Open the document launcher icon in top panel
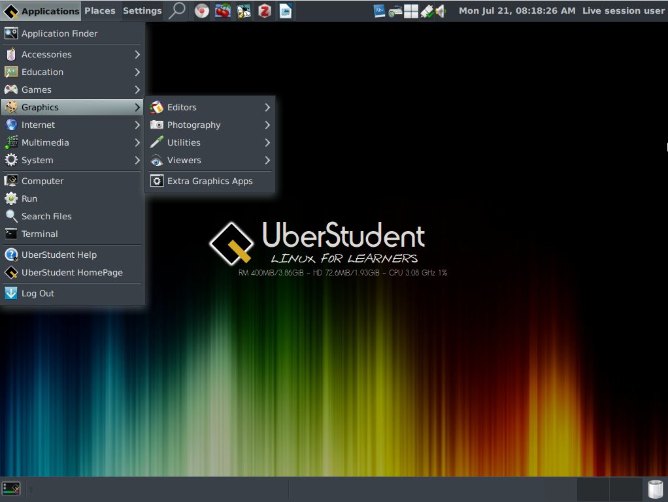This screenshot has width=668, height=502. 286,10
